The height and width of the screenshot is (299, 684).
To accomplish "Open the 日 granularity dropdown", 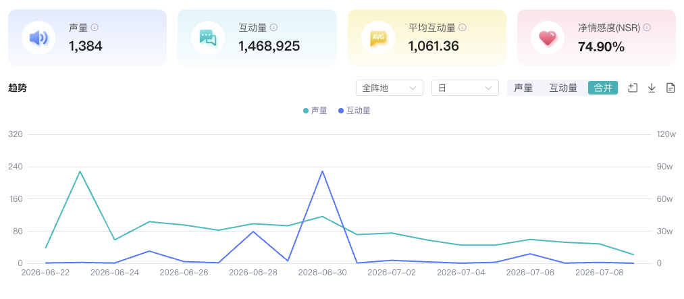I will [465, 88].
